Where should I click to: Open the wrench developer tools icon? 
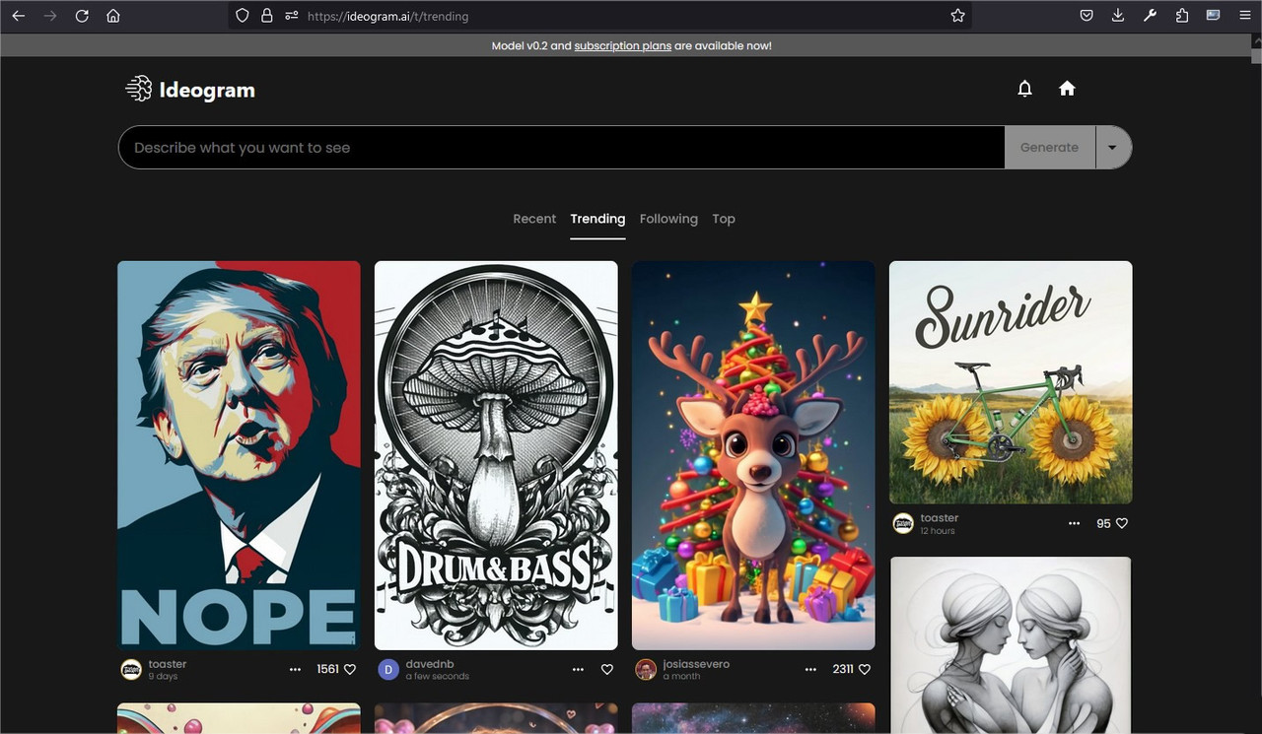(x=1150, y=16)
